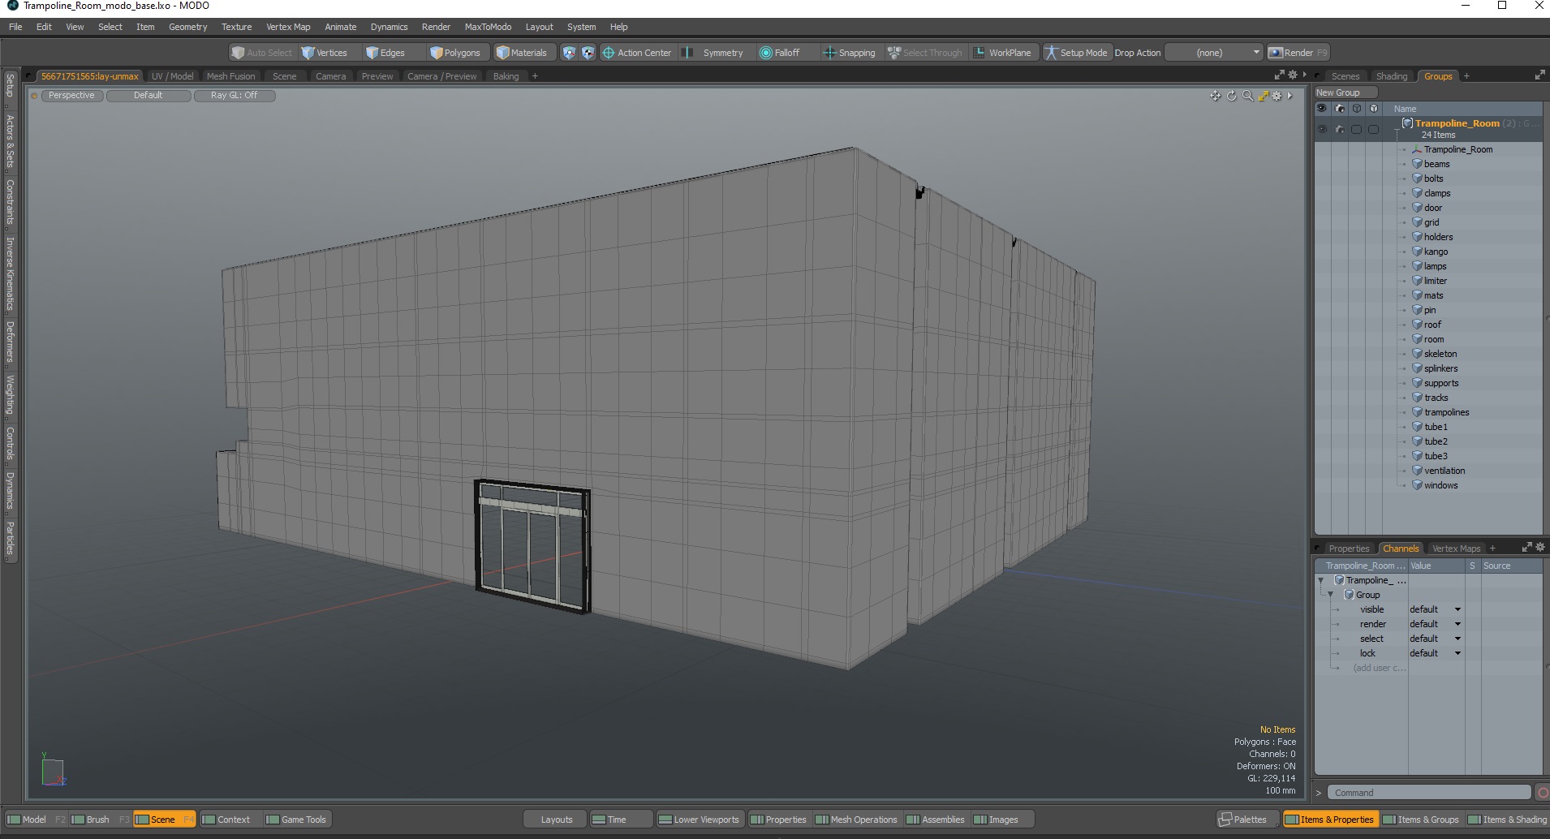This screenshot has height=839, width=1550.
Task: Click the Ray GL: Off button
Action: pos(234,96)
